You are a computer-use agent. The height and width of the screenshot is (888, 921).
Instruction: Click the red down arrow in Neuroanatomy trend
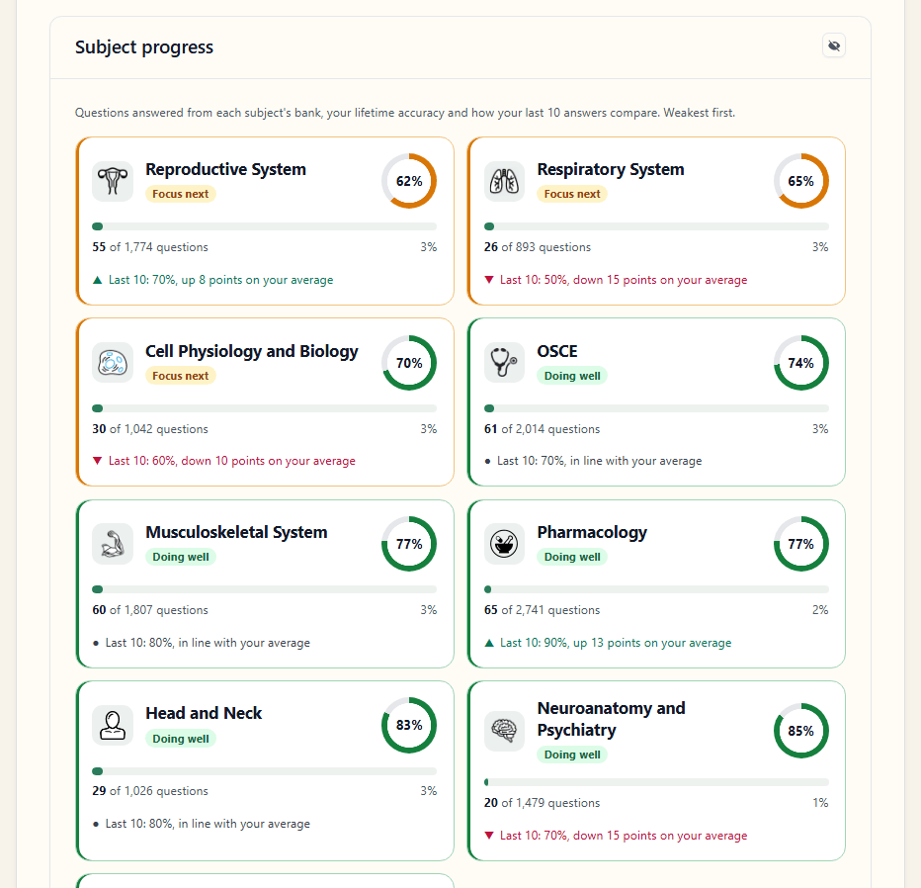pyautogui.click(x=489, y=836)
